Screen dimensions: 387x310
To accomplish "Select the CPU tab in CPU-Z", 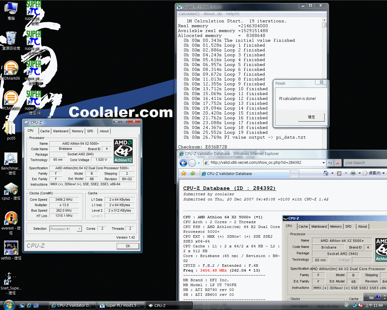I will [x=31, y=131].
